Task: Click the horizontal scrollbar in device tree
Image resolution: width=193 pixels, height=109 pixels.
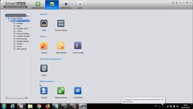Action: (16, 97)
